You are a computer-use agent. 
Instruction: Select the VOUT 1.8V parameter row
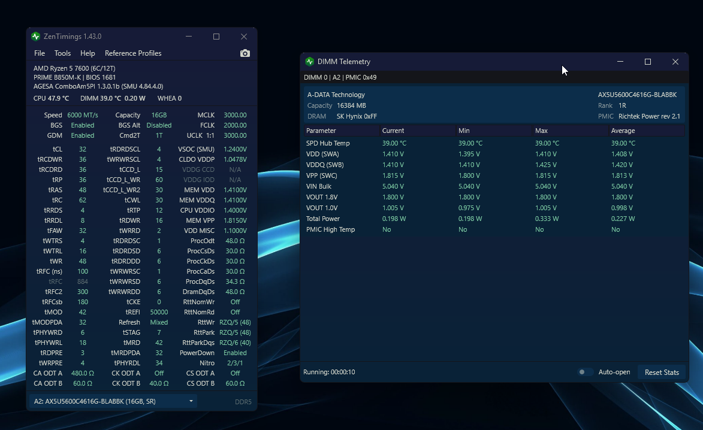tap(494, 197)
